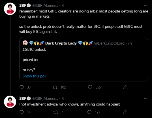The height and width of the screenshot is (118, 152).
Task: Open Dark Crypto Lady display name
Action: [x=61, y=43]
